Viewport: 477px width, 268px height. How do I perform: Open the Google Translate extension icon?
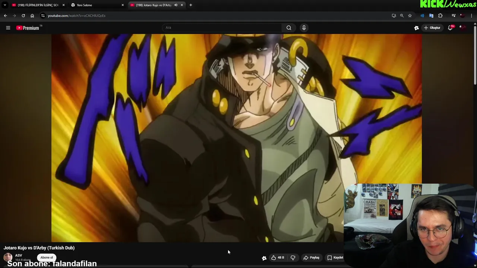431,16
